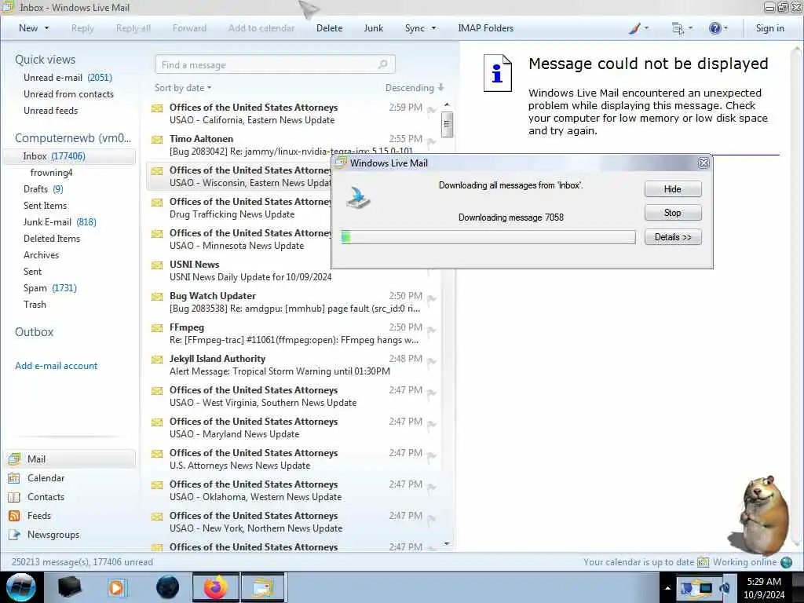Open the media player taskbar icon
Viewport: 804px width, 603px height.
[116, 587]
